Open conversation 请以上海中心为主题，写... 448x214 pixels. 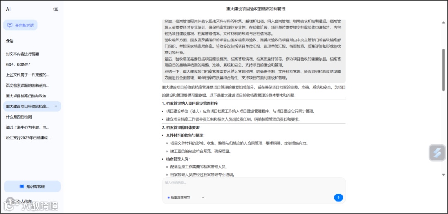point(27,127)
